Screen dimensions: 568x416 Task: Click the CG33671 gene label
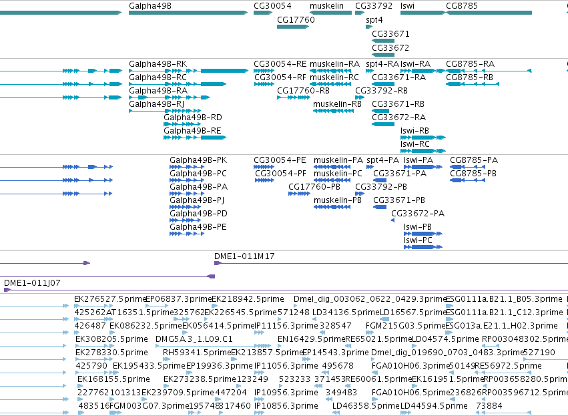(x=390, y=33)
